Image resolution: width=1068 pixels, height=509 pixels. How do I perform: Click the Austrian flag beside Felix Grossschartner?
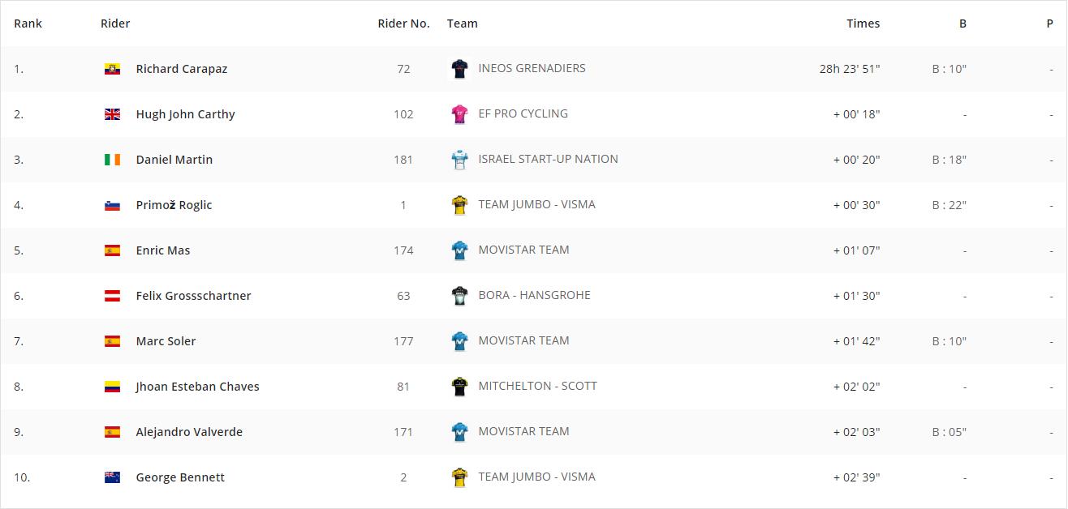112,296
